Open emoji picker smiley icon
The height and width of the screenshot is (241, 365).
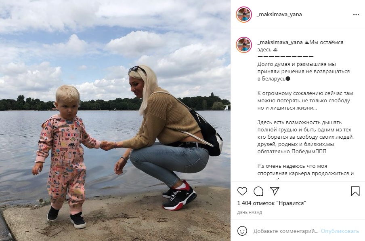[x=242, y=231]
